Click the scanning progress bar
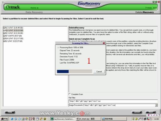Viewport: 161px width, 121px height. pos(75,72)
